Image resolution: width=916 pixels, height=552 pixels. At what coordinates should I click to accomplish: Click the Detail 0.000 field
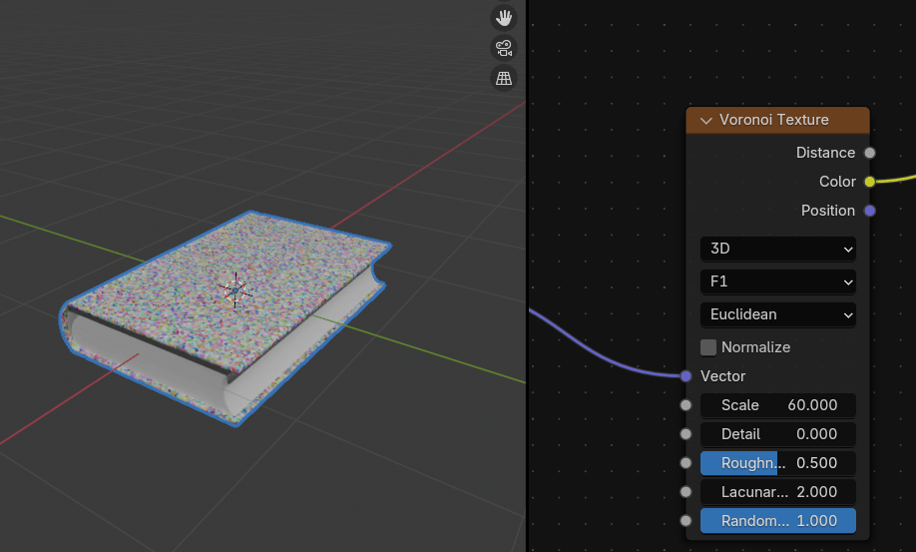(777, 434)
